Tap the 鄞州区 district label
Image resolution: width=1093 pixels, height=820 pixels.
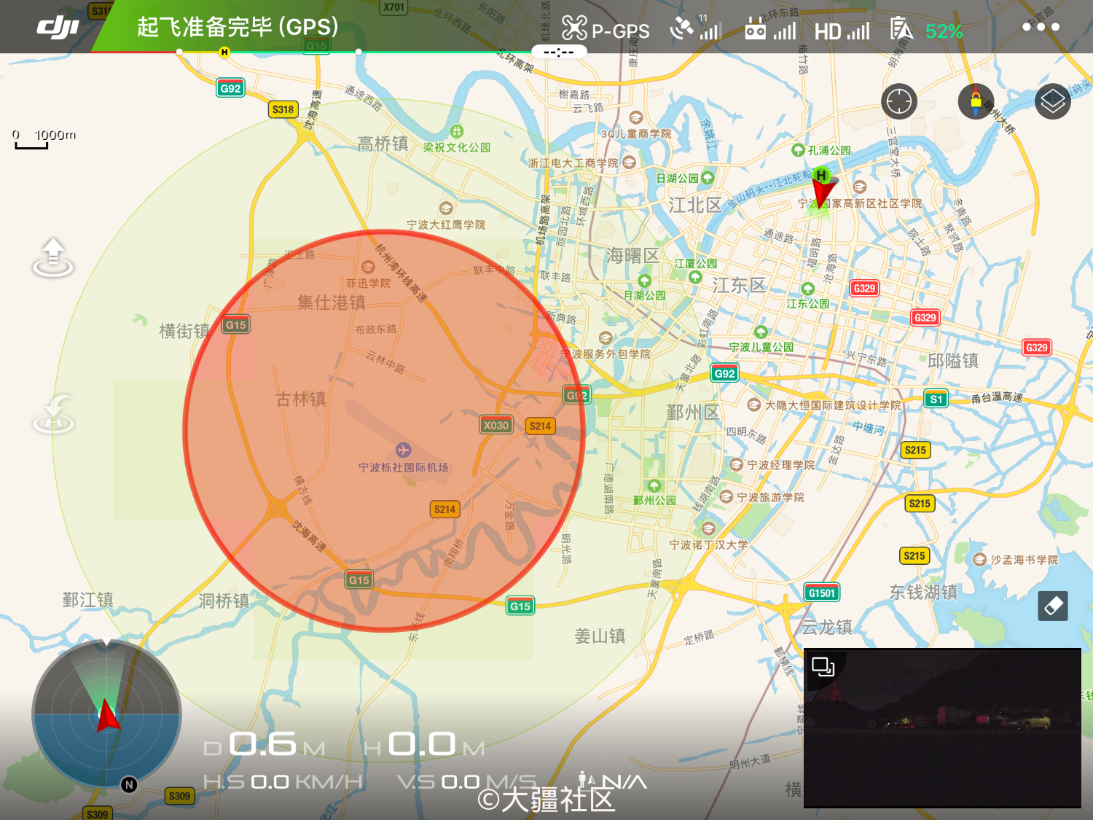692,413
